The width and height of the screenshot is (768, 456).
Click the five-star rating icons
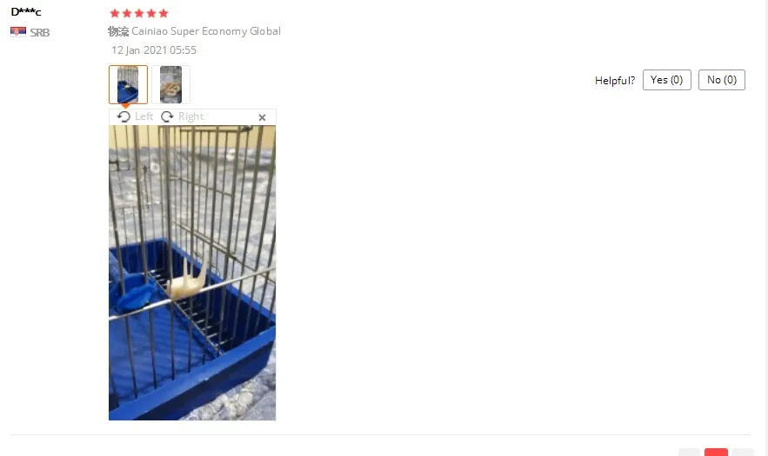(139, 13)
